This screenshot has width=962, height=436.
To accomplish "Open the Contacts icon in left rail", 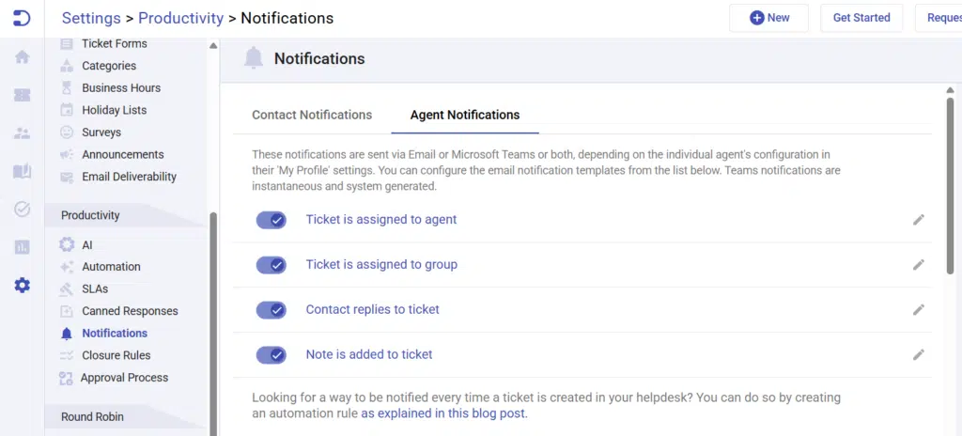I will [22, 133].
